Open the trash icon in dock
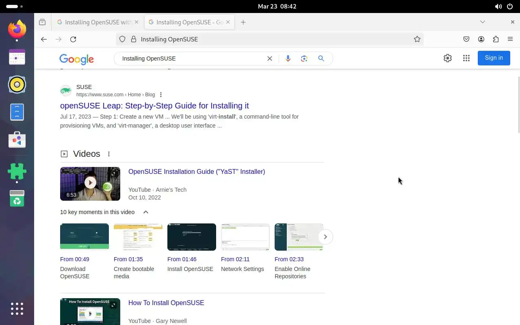 pos(17,198)
